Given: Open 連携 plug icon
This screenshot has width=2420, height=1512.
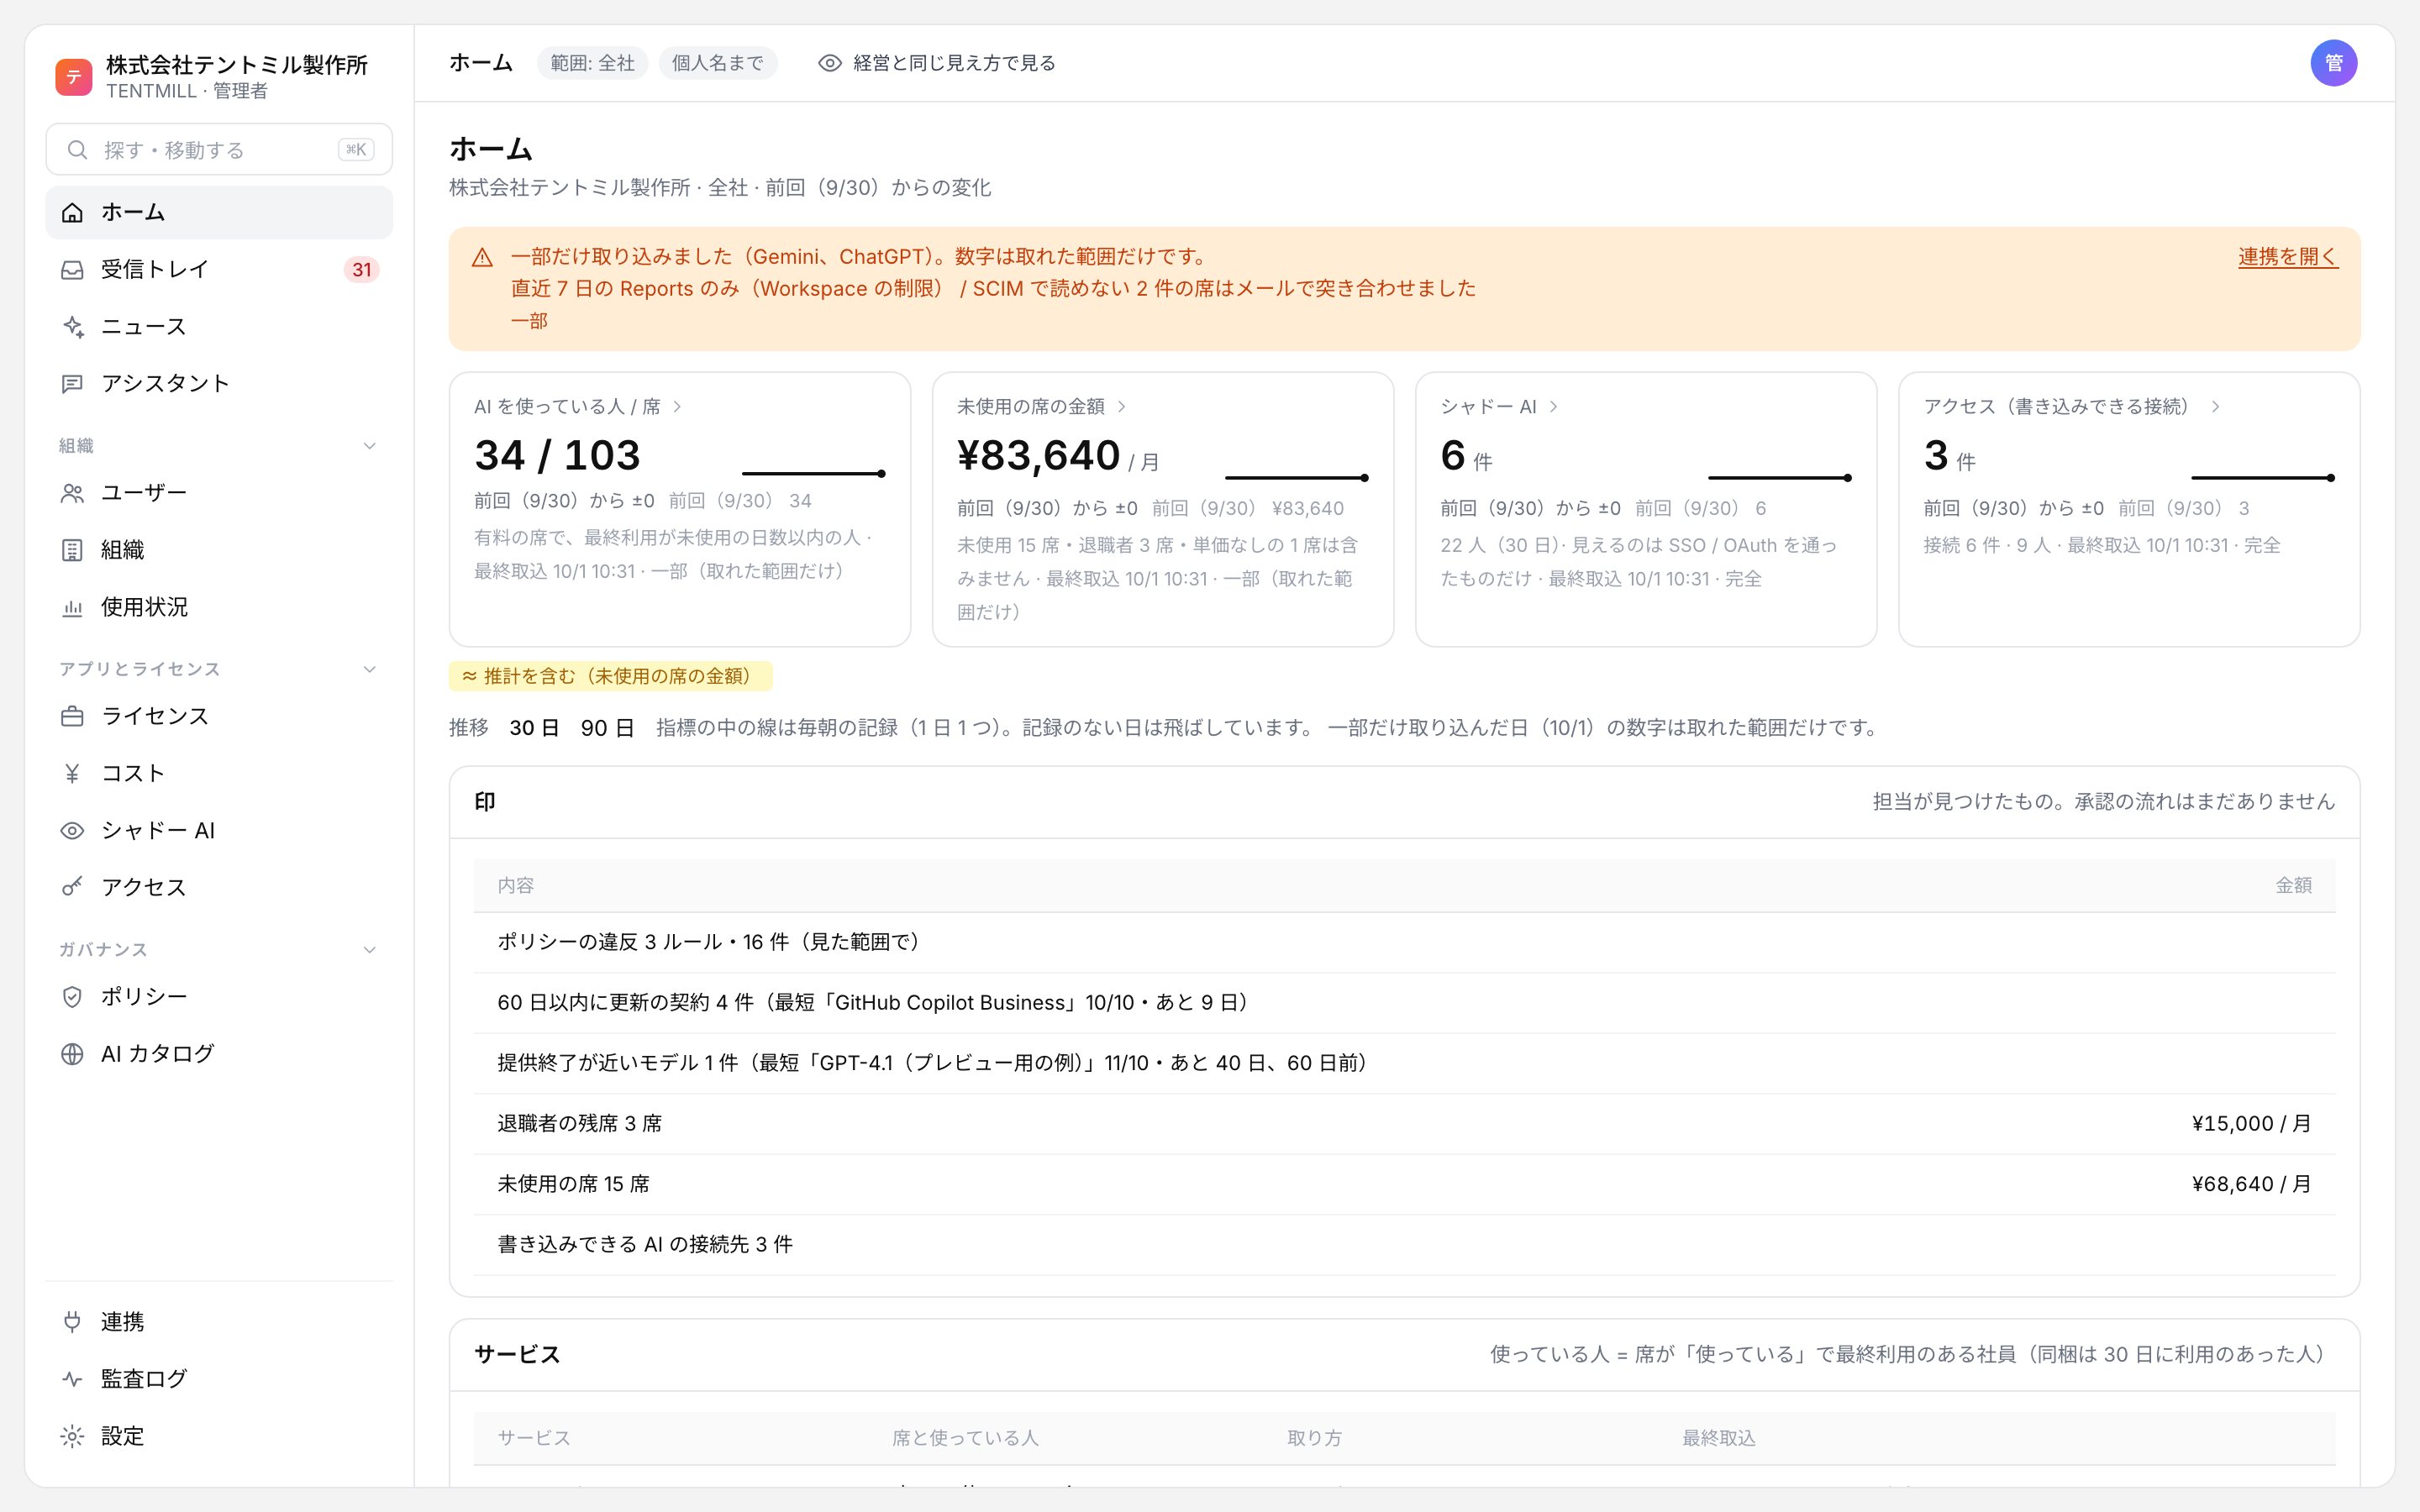Looking at the screenshot, I should click(72, 1322).
